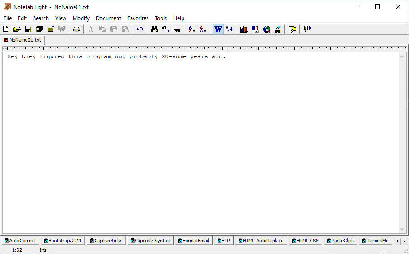Open options with checkmark window icon
Image resolution: width=409 pixels, height=254 pixels.
[x=292, y=29]
